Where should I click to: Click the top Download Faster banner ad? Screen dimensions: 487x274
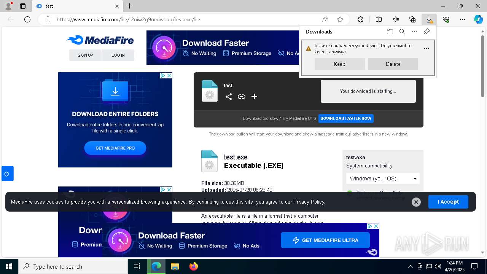[x=223, y=48]
